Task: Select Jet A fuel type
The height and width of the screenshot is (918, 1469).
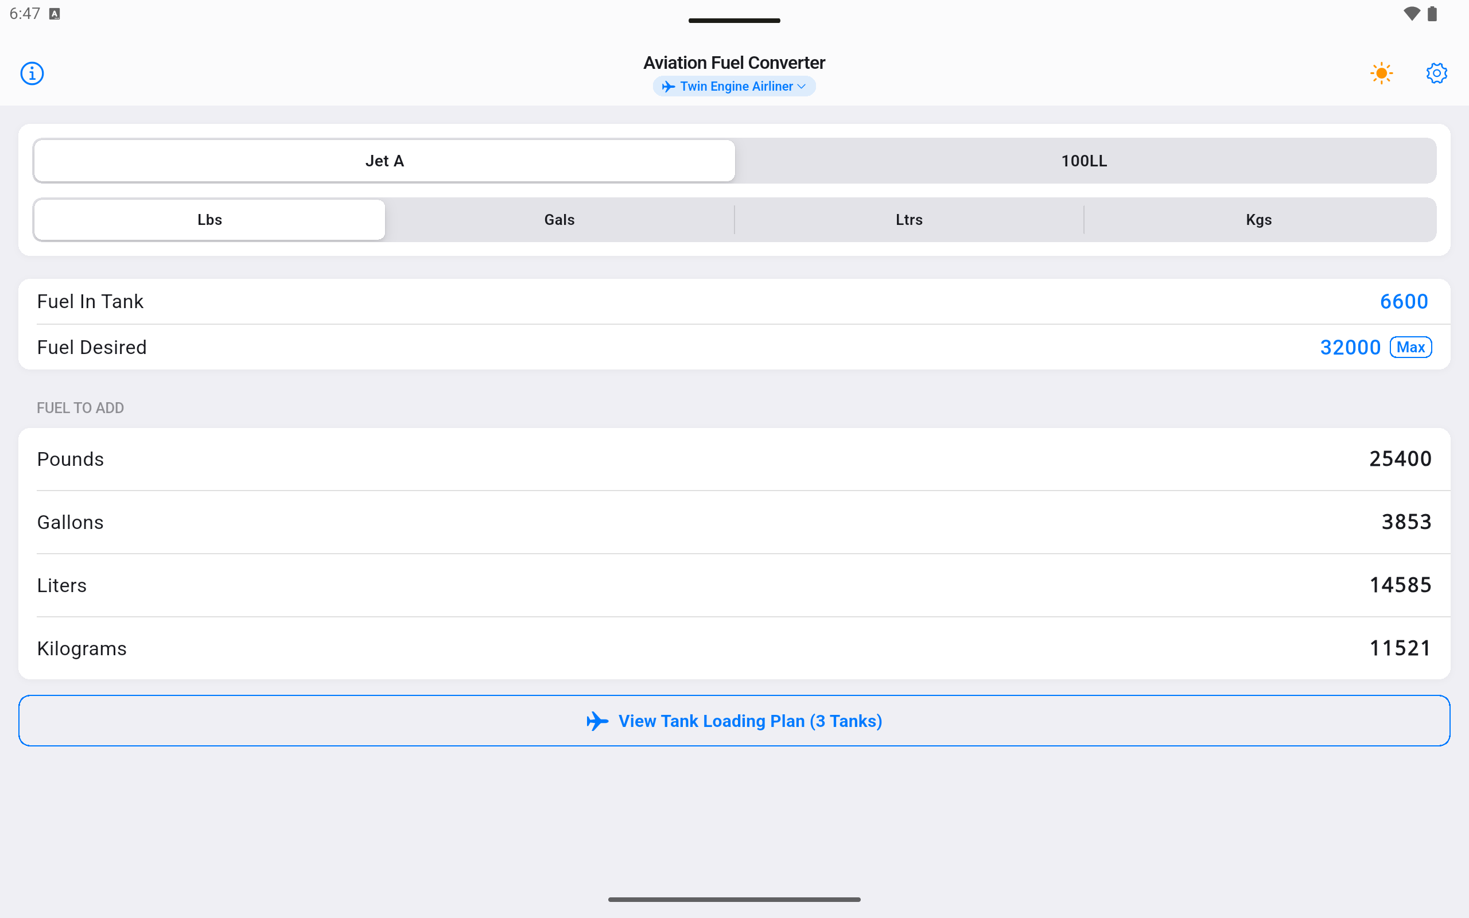Action: pos(384,161)
